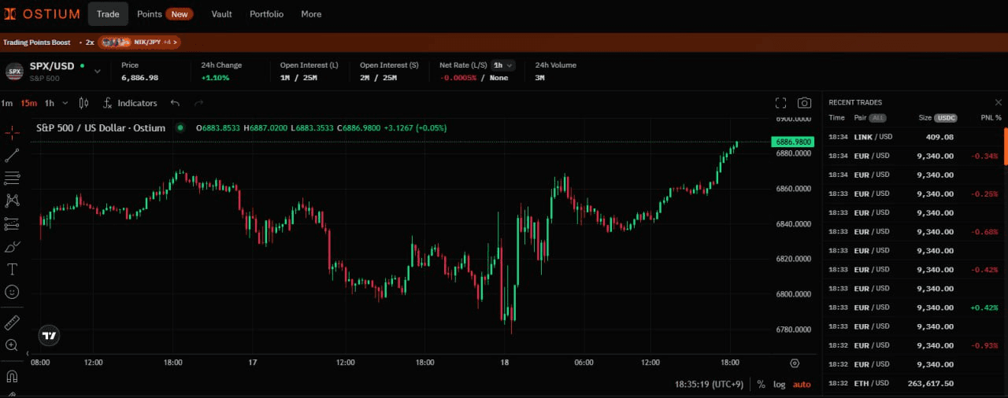1008x398 pixels.
Task: Toggle the magnet mode icon
Action: tap(12, 376)
